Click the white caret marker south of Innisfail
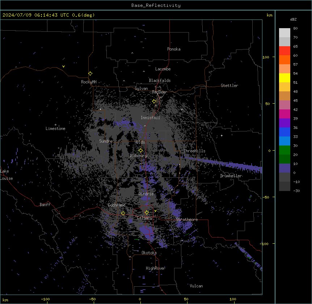Image resolution: width=312 pixels, height=304 pixels. [x=145, y=126]
